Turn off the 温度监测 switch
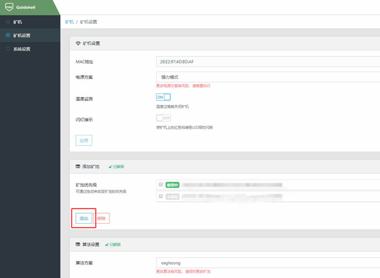Image resolution: width=380 pixels, height=278 pixels. (x=163, y=97)
